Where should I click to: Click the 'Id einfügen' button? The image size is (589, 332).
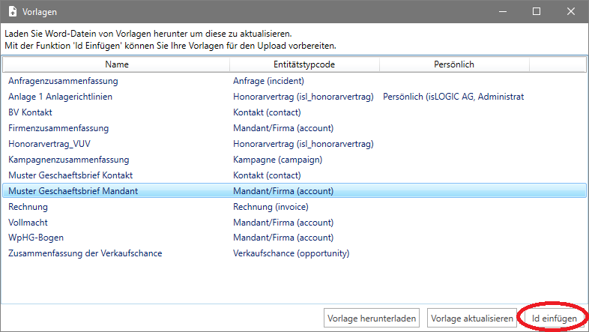pos(554,319)
